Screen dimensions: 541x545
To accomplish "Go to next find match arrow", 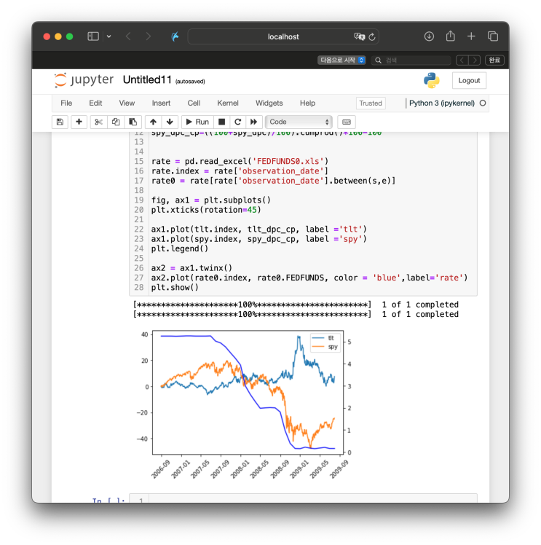I will (x=474, y=60).
